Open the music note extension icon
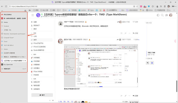Image resolution: width=178 pixels, height=103 pixels. [157, 6]
